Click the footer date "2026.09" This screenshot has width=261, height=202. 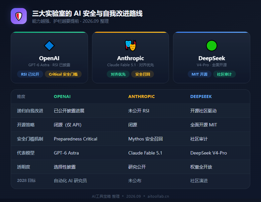[134, 196]
